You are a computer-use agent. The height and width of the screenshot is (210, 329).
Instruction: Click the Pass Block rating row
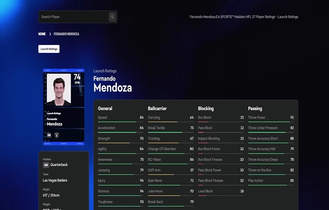(221, 129)
